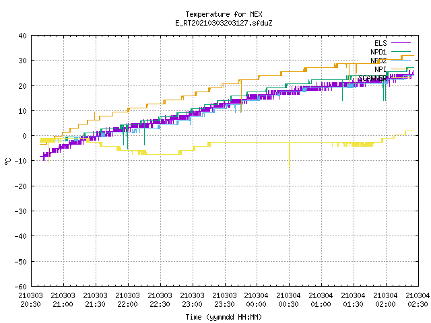Click the purple ELS legend line sample

pyautogui.click(x=401, y=43)
